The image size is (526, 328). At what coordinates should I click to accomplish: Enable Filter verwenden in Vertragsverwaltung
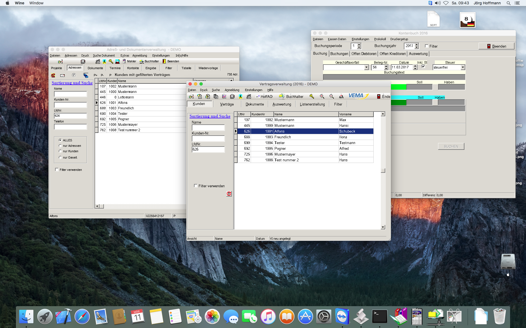click(196, 186)
